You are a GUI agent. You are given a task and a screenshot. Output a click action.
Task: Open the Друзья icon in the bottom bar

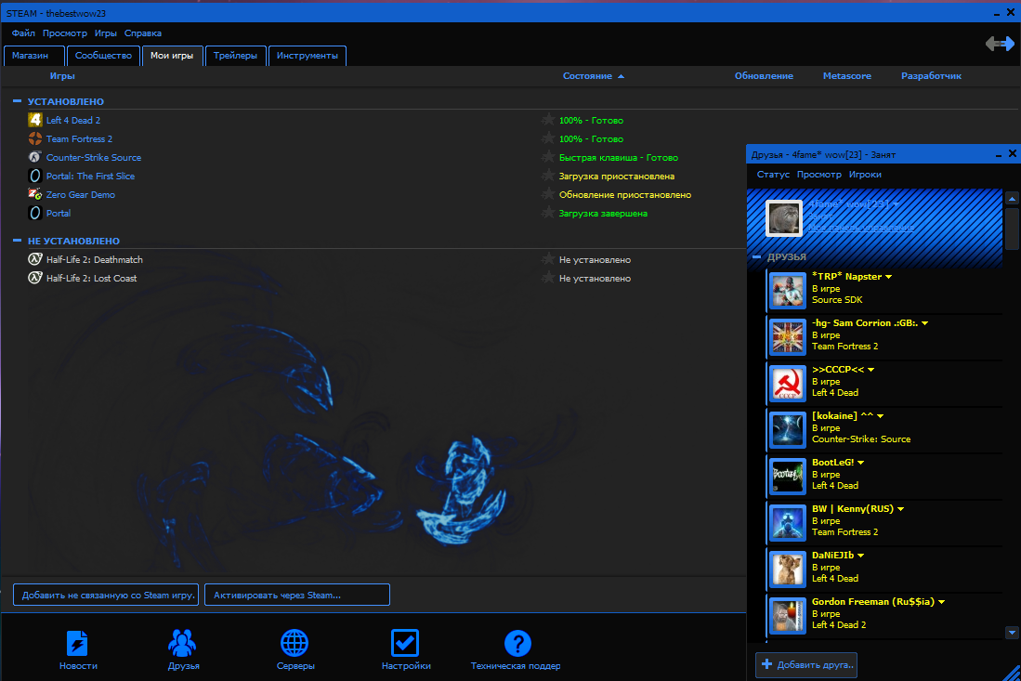[182, 643]
